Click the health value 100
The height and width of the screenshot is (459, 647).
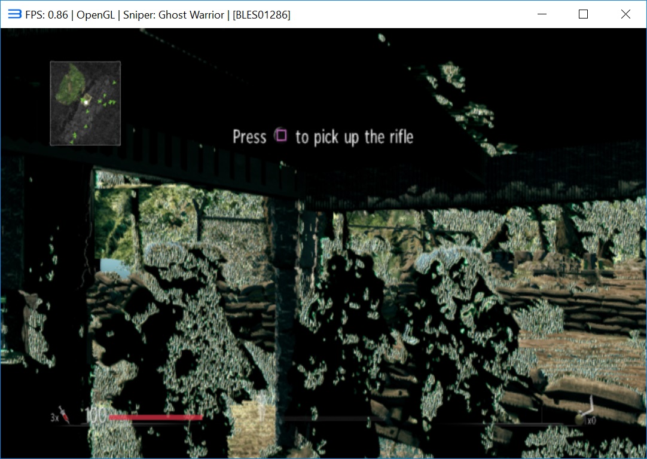pyautogui.click(x=96, y=415)
